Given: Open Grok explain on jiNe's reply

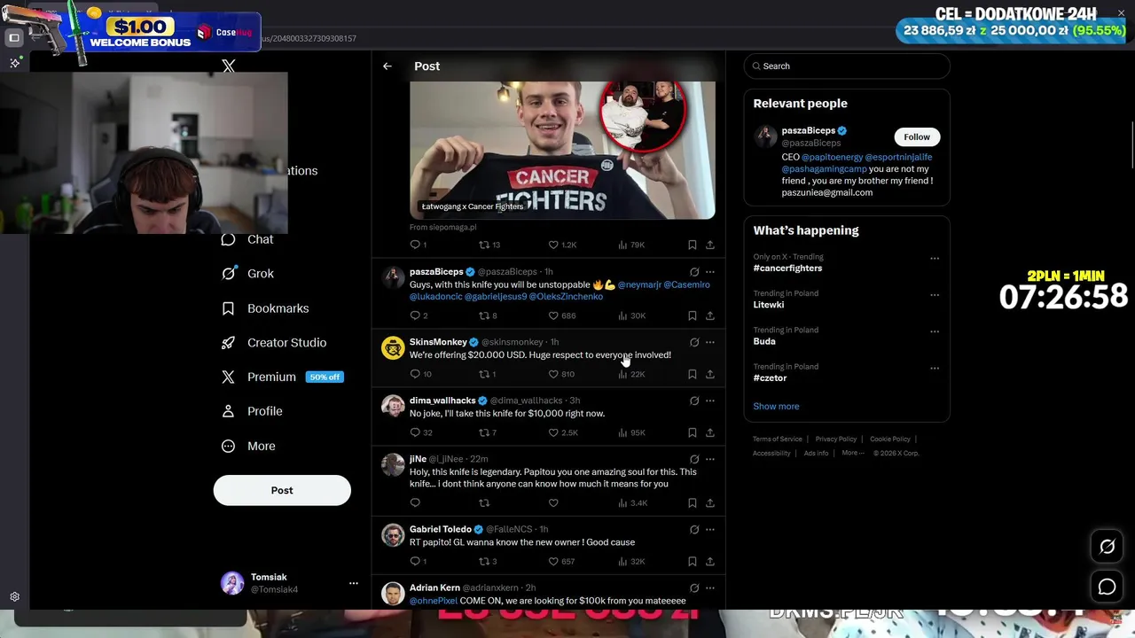Looking at the screenshot, I should point(694,459).
